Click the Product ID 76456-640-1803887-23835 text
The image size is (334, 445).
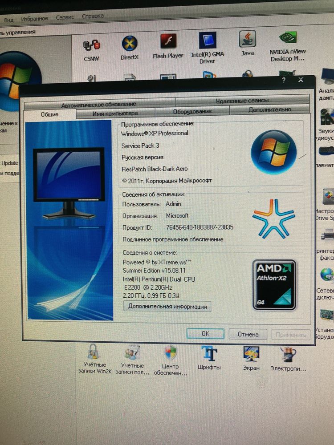(200, 227)
